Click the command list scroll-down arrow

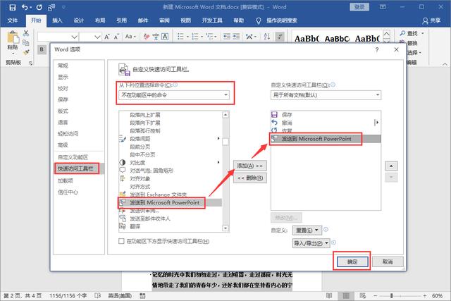click(x=225, y=228)
